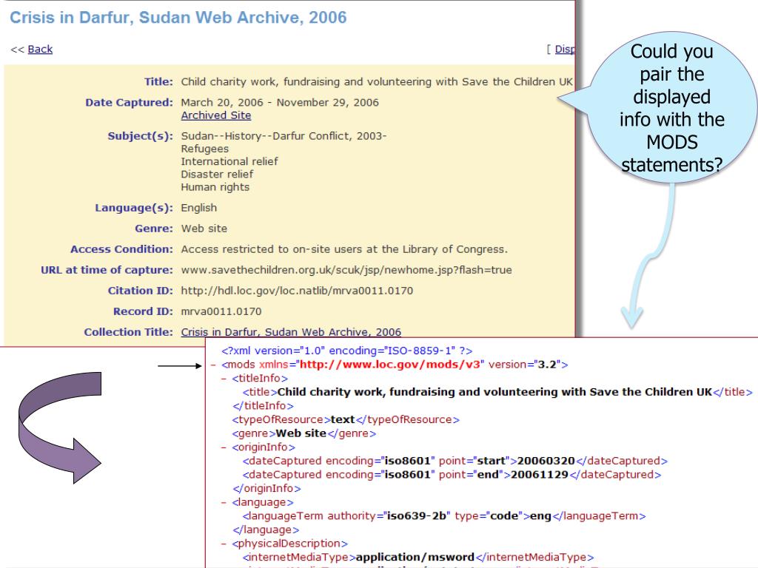Click the dateCaptured start value 20060320

[x=546, y=461]
